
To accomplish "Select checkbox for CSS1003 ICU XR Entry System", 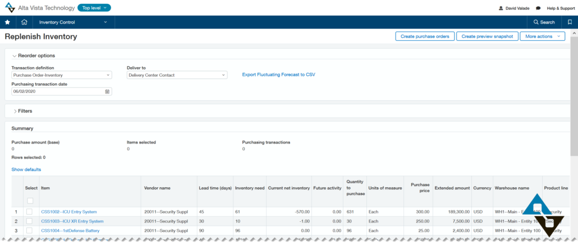I will [29, 221].
